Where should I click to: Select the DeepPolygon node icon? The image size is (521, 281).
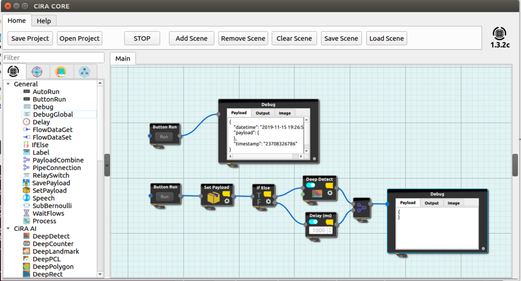click(27, 266)
